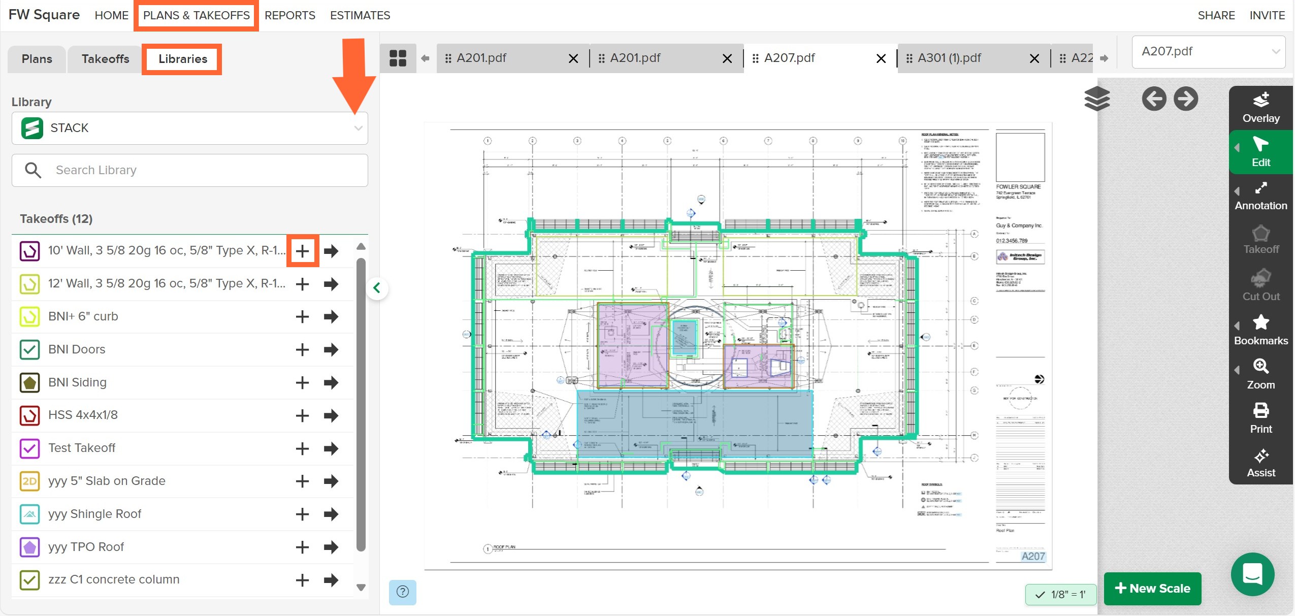The width and height of the screenshot is (1295, 616).
Task: Toggle the Test Takeoff checkmark icon
Action: (x=29, y=448)
